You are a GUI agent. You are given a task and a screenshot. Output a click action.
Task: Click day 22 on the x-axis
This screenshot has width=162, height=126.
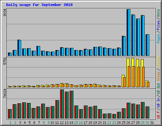[109, 123]
